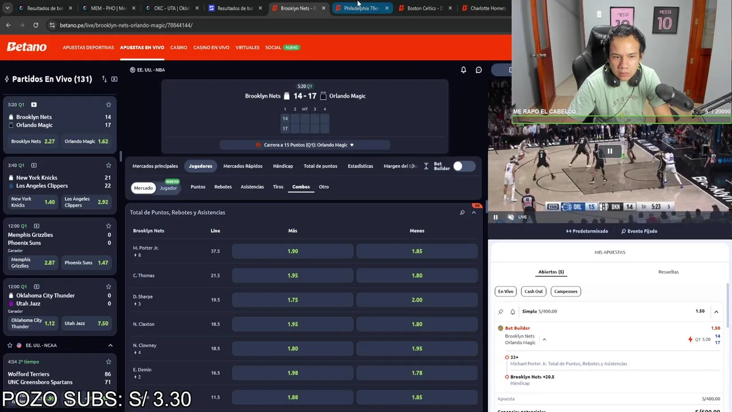
Task: Click the left sidebar scrollbar
Action: pos(121,156)
